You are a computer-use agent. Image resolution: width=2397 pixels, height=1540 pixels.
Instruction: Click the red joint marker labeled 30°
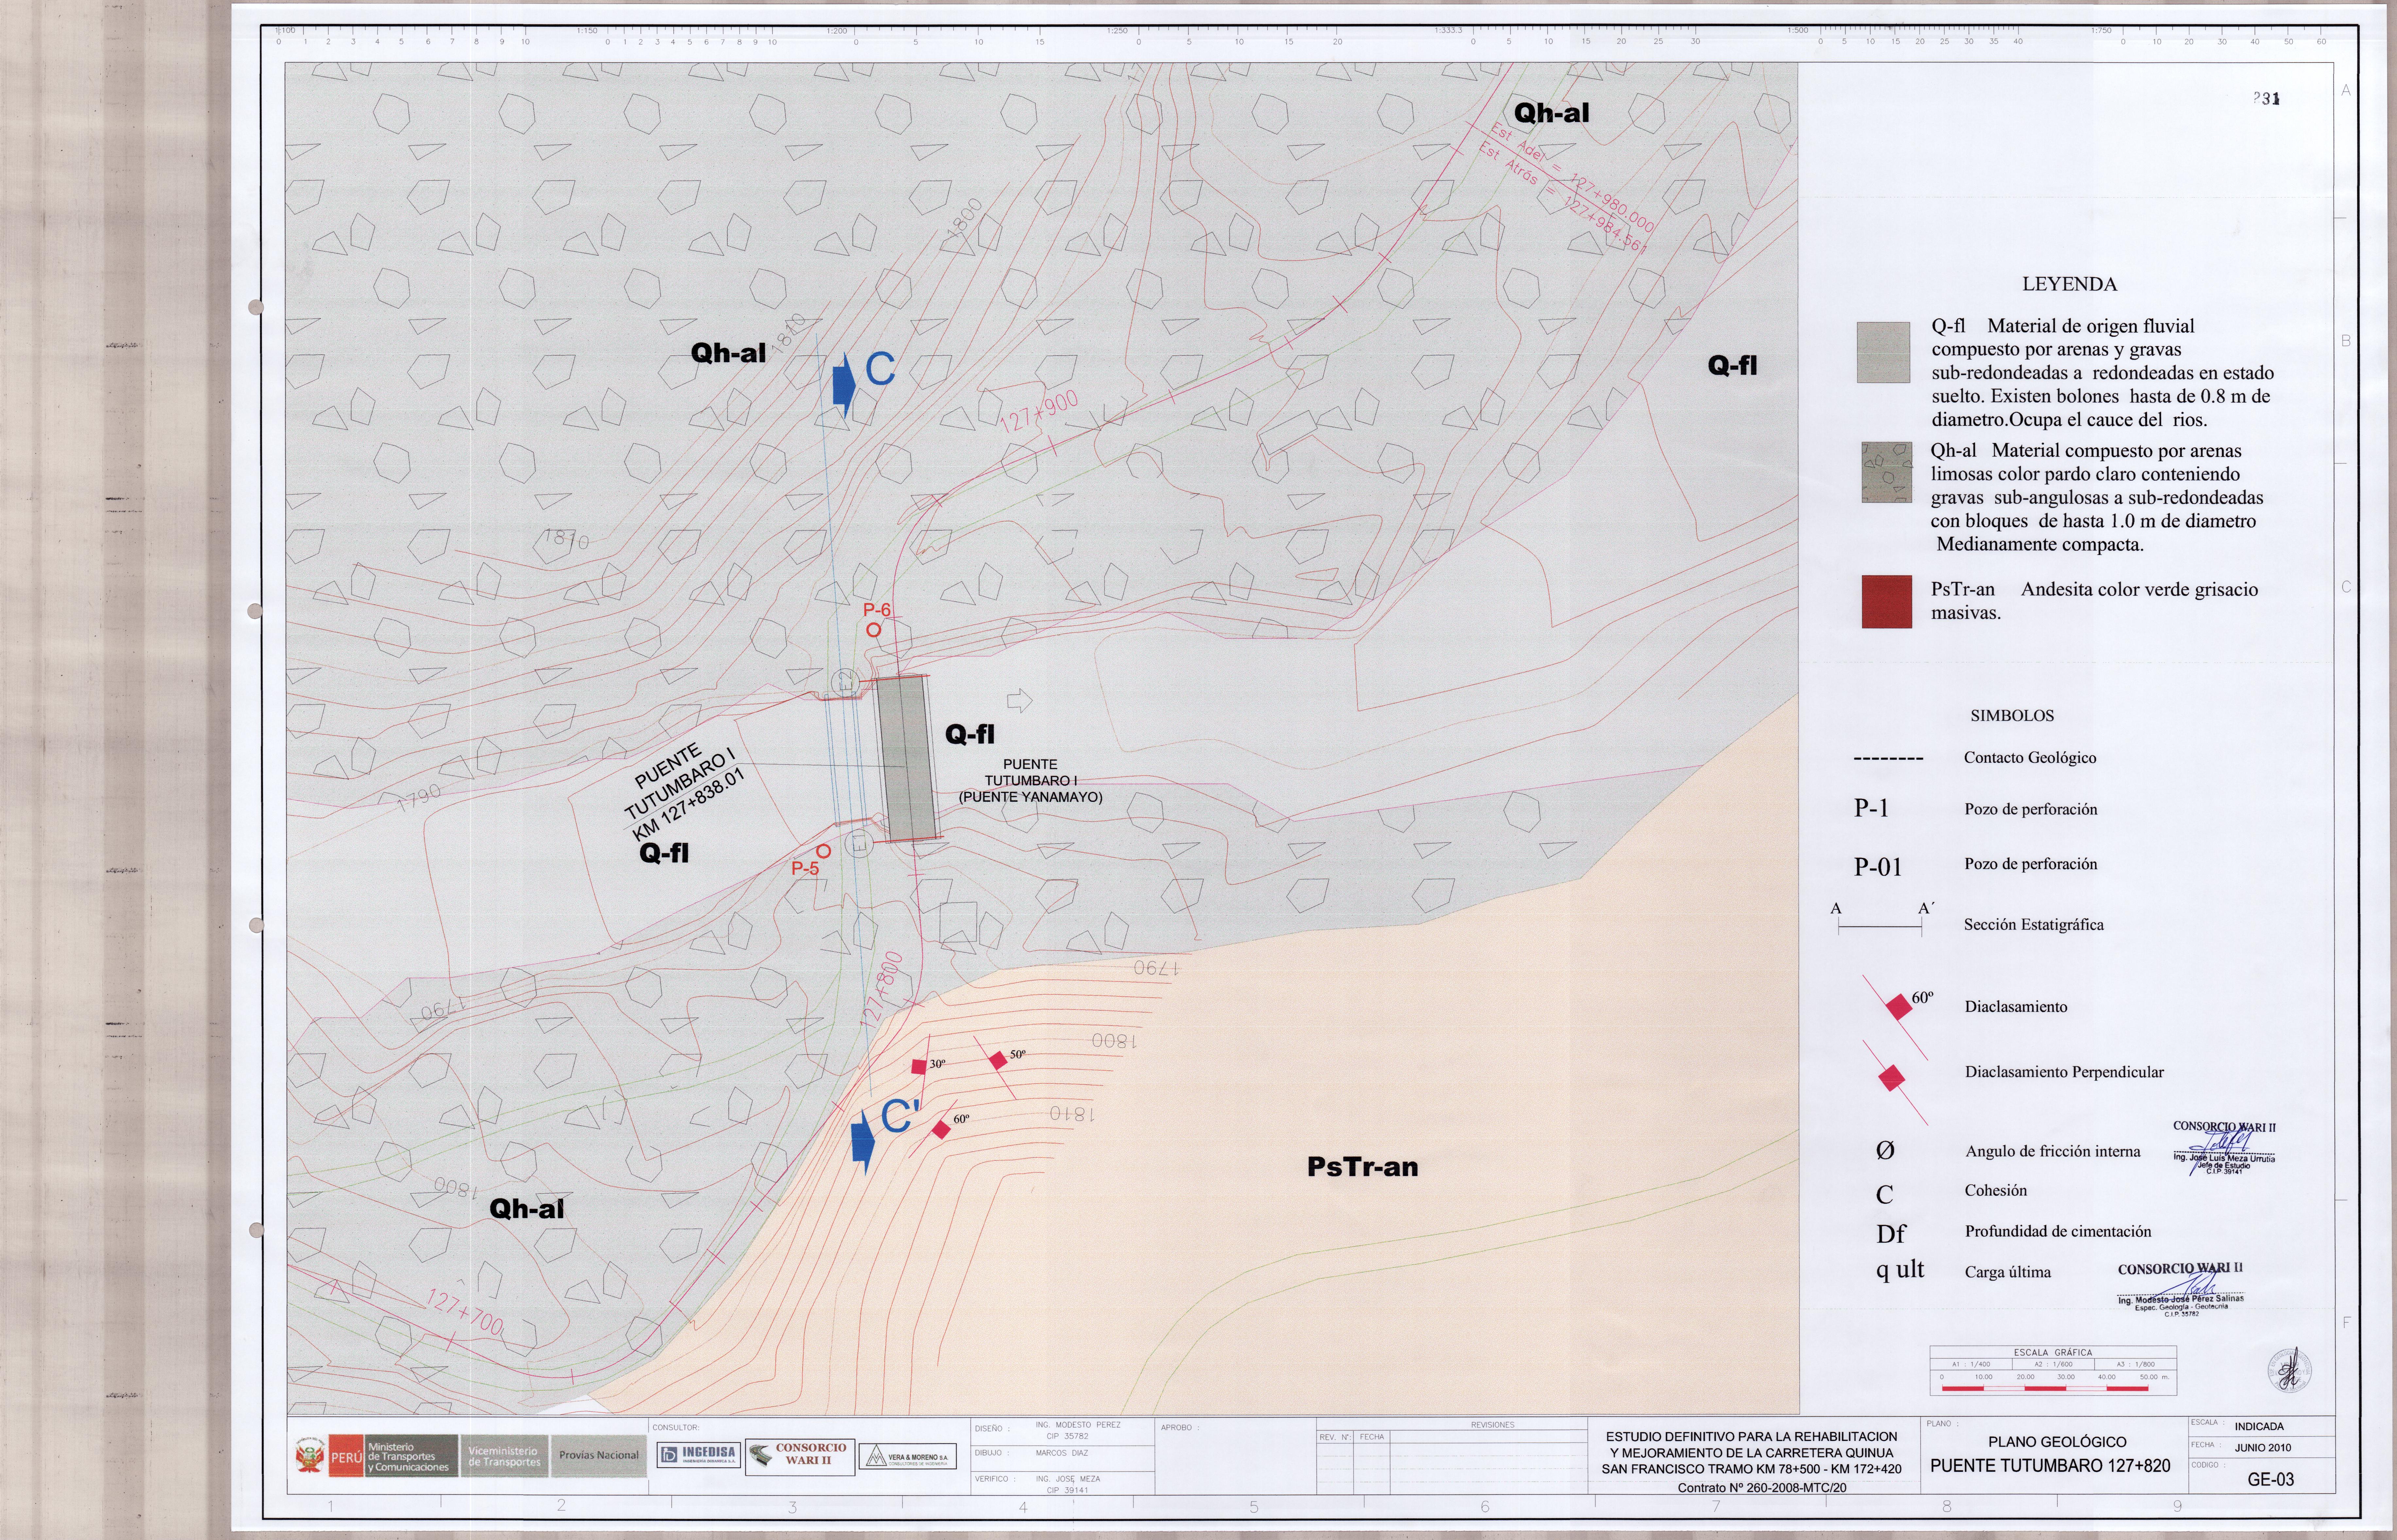pos(919,1067)
